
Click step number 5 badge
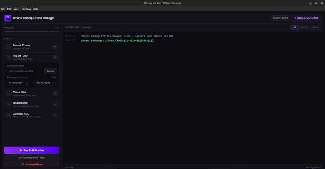(x=9, y=115)
